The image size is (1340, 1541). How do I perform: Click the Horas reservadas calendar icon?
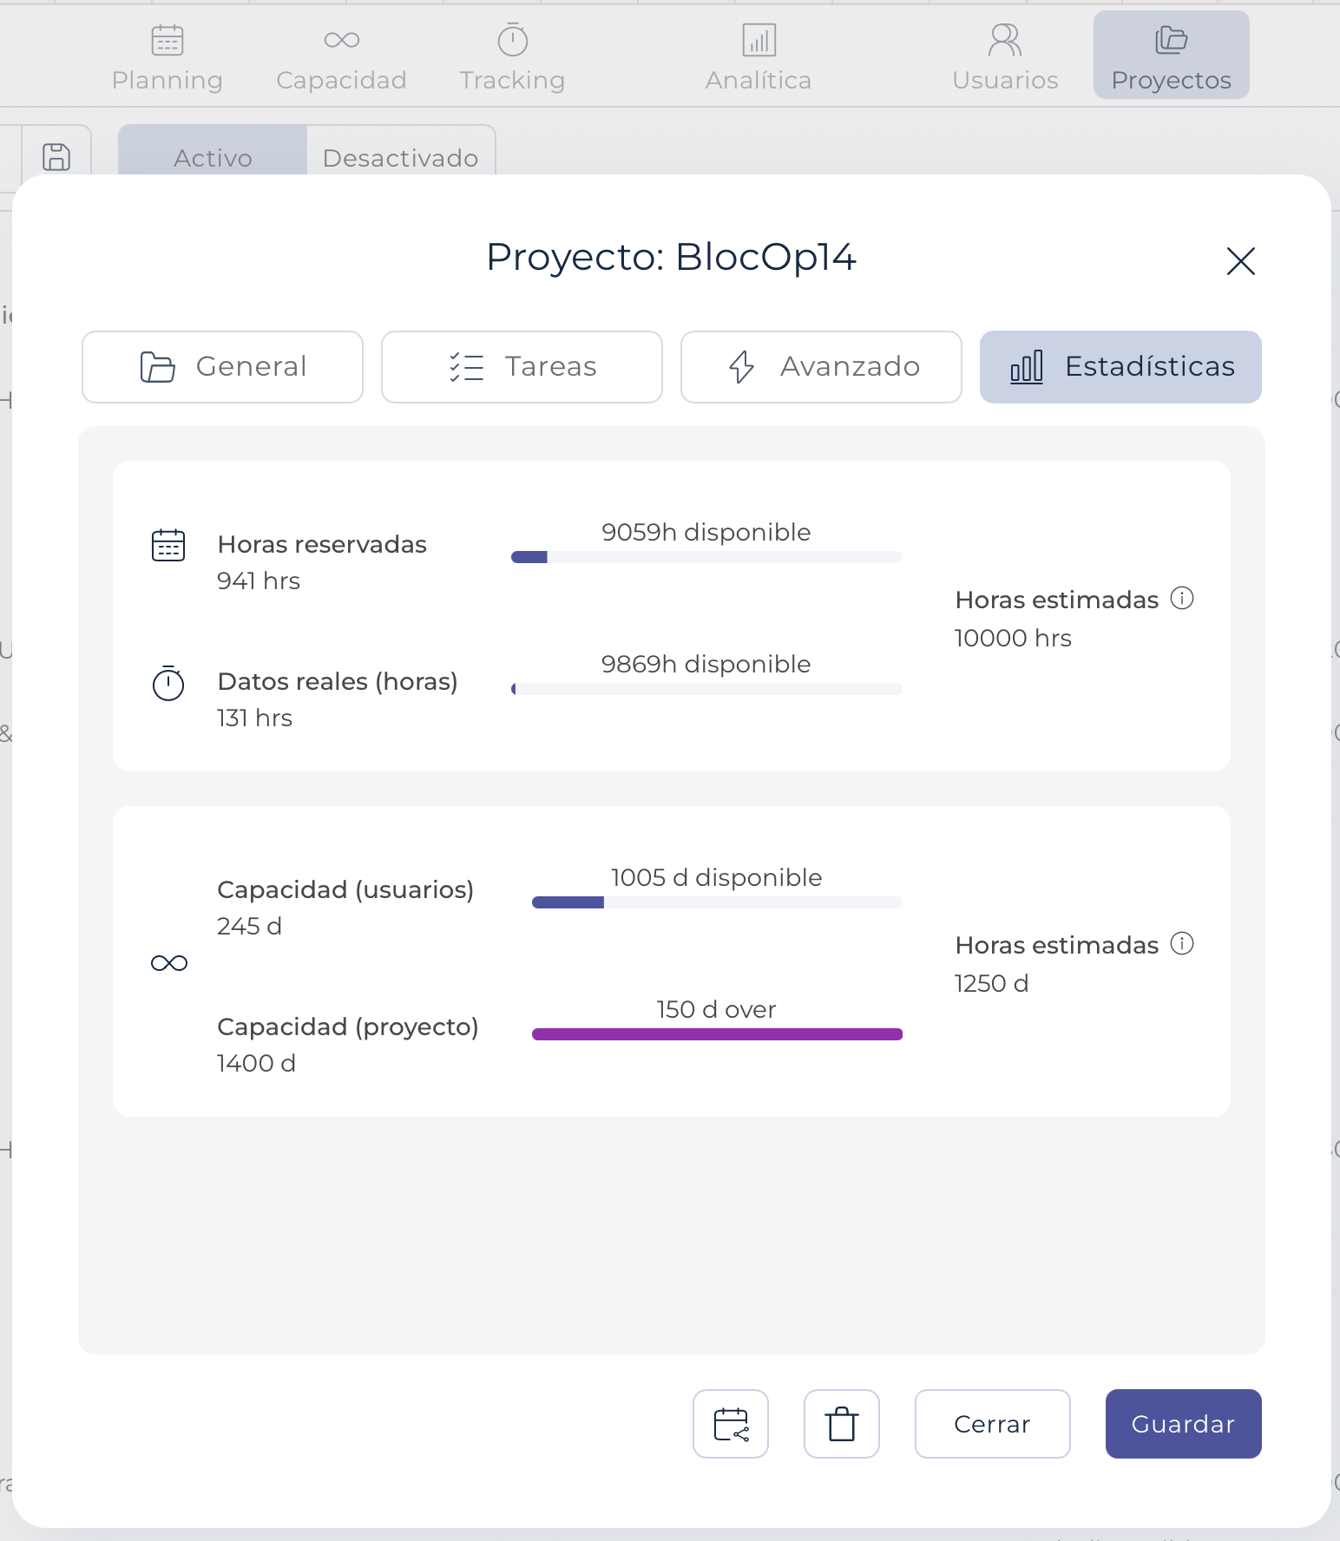click(168, 546)
